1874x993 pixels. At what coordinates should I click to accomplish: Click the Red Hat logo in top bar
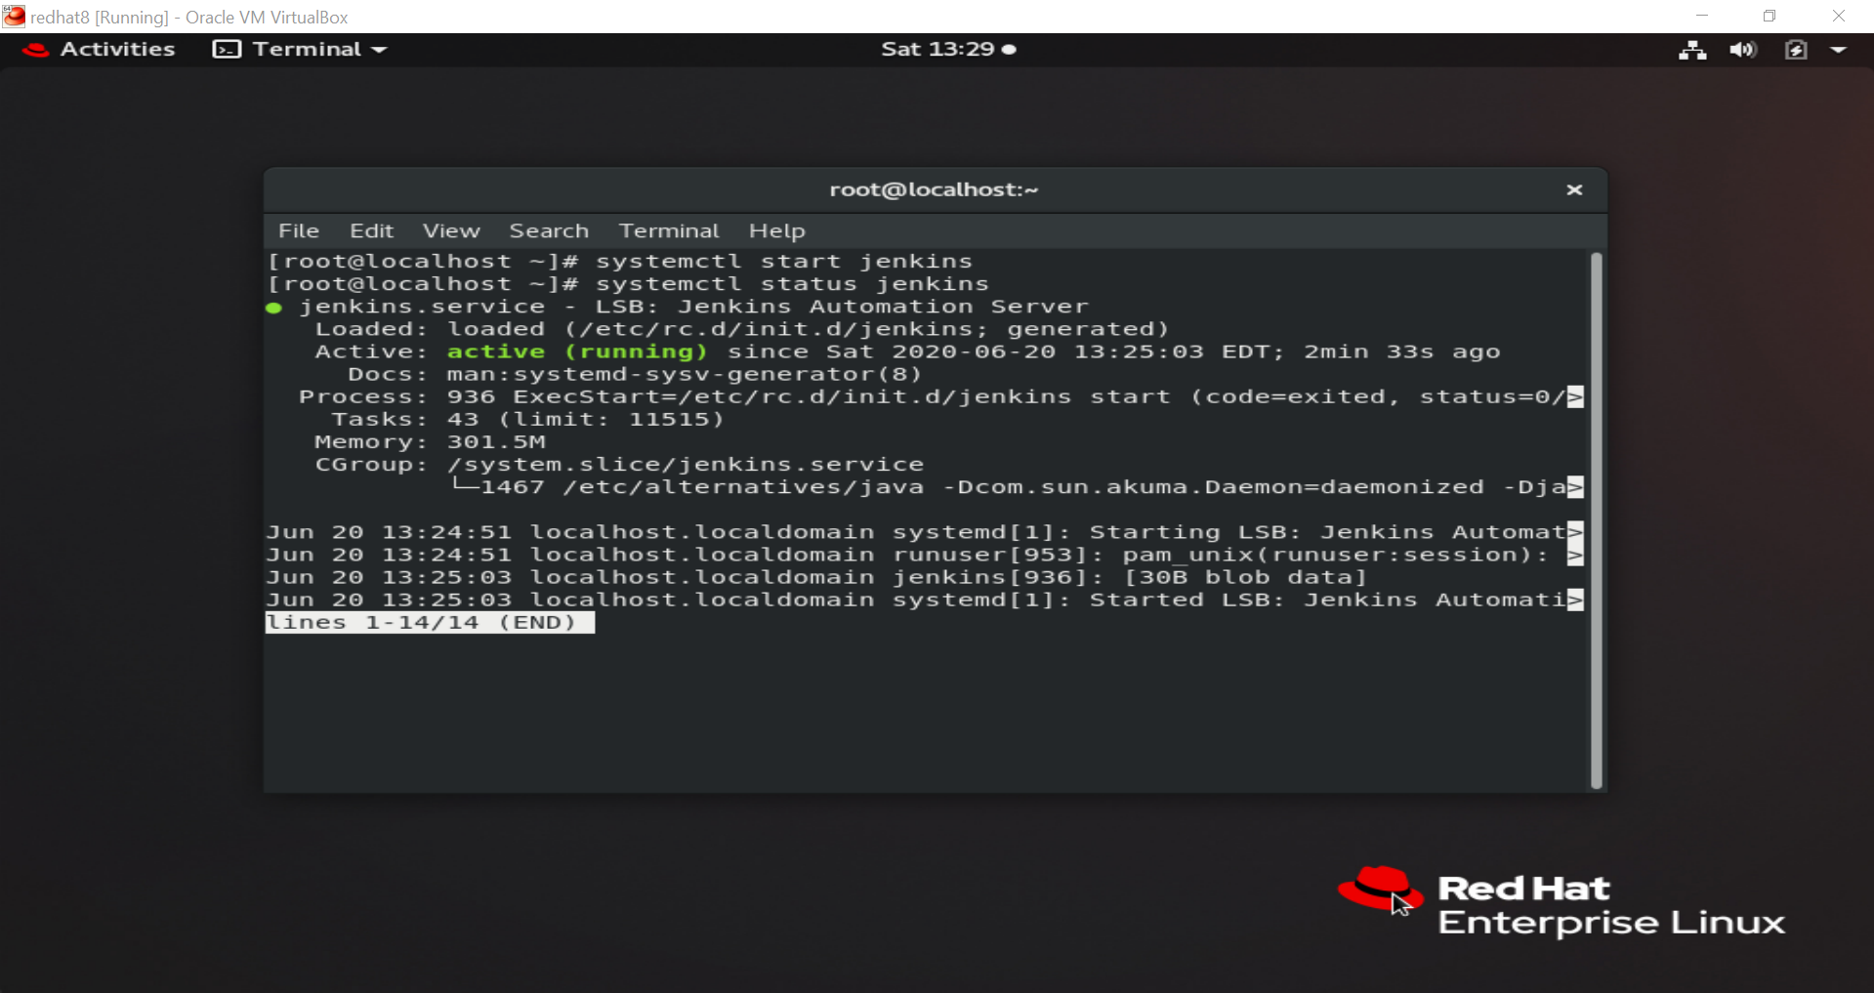[x=35, y=49]
